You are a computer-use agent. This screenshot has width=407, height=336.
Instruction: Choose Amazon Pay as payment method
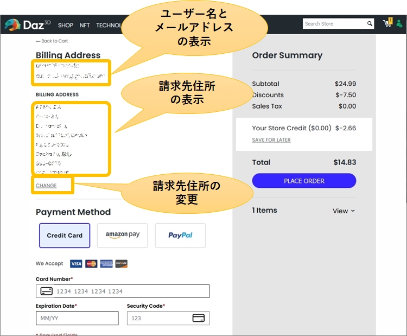(123, 236)
